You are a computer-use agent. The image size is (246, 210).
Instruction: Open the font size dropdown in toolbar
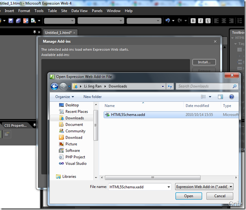[x=144, y=21]
